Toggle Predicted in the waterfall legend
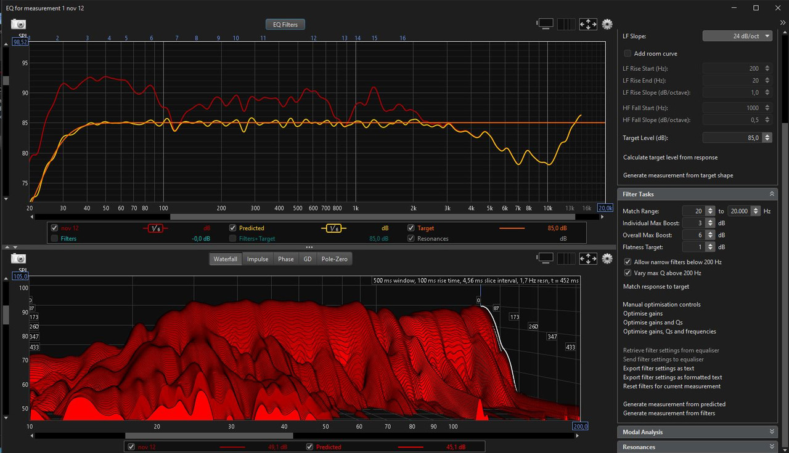Image resolution: width=789 pixels, height=453 pixels. [309, 447]
